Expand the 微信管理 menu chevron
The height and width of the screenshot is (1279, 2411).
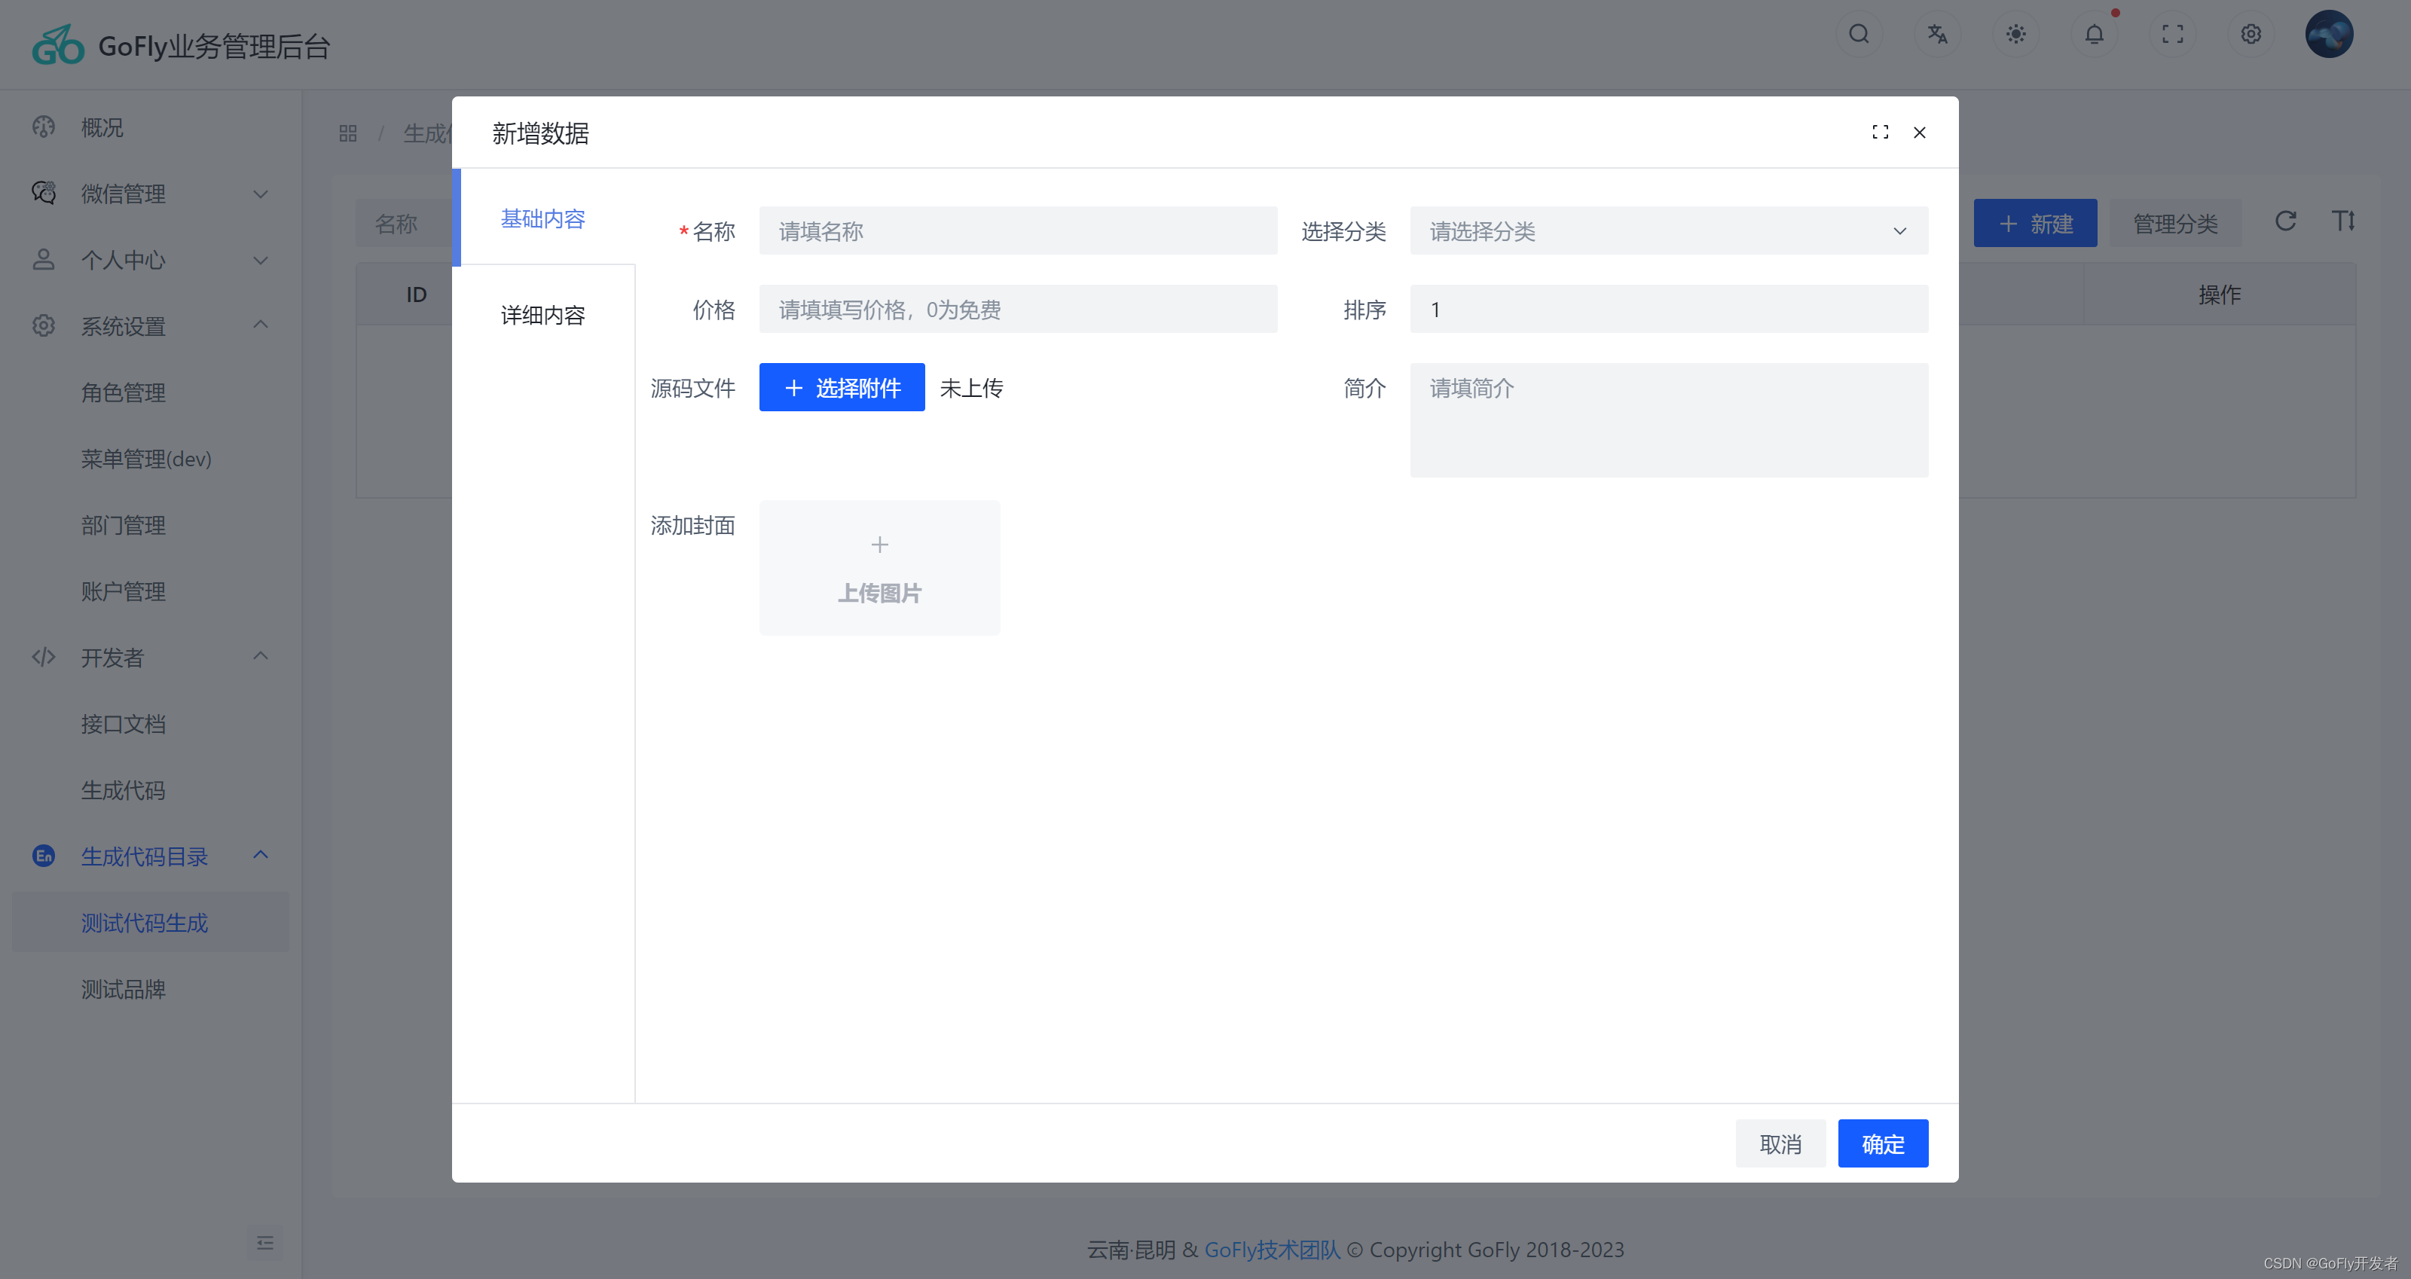(x=261, y=194)
